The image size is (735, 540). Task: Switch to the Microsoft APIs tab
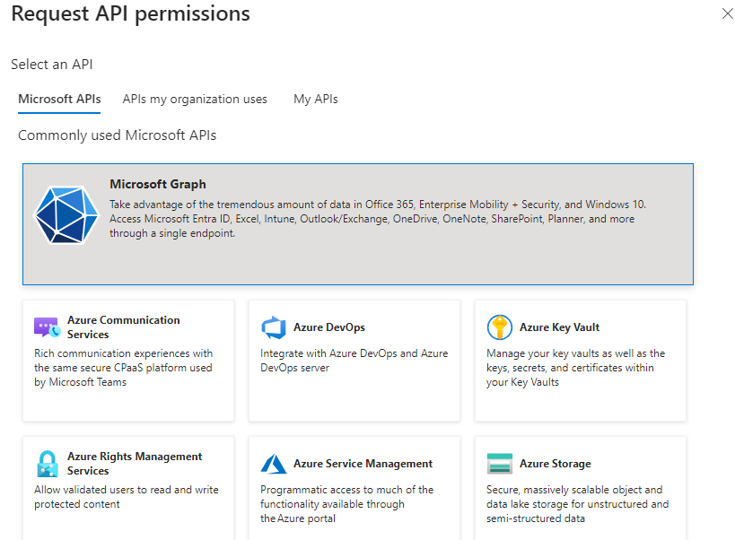tap(59, 100)
